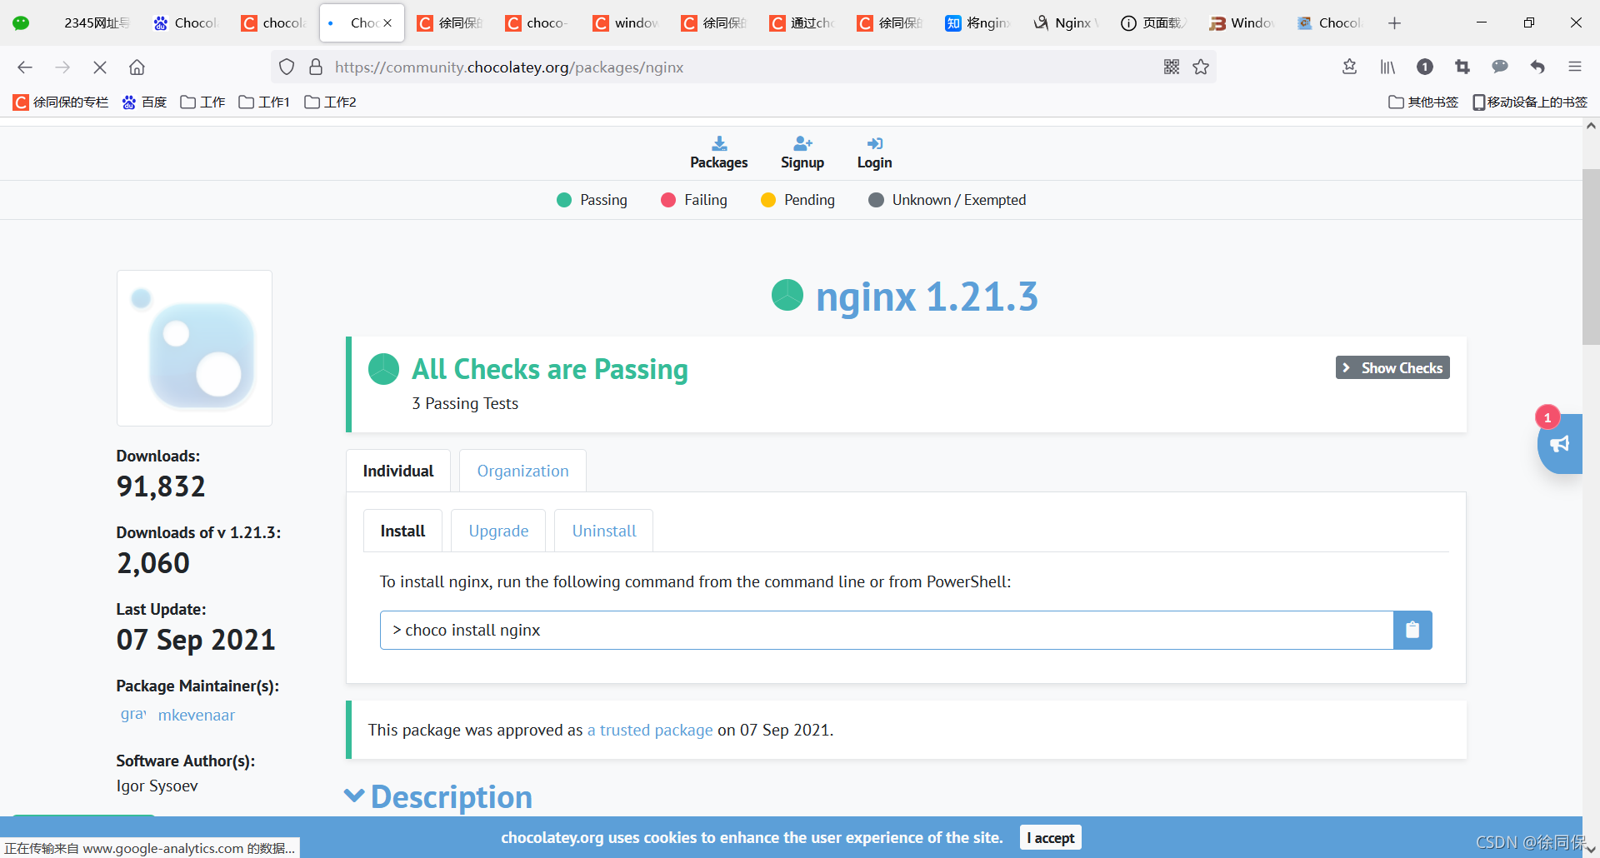Click the page vertical scrollbar thumb

[1591, 257]
